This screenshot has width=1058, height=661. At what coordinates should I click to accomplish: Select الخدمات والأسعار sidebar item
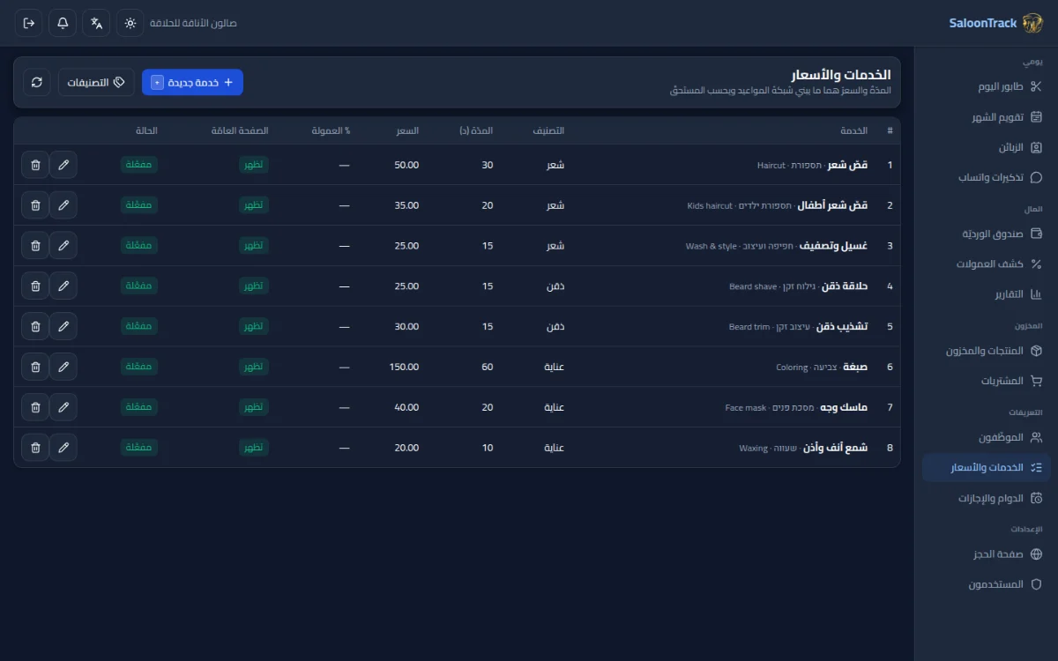987,467
